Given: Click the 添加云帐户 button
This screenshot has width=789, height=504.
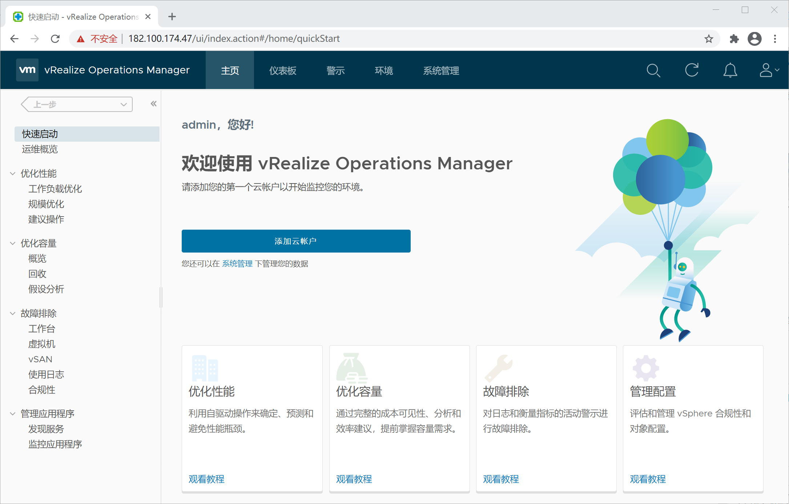Looking at the screenshot, I should tap(296, 241).
